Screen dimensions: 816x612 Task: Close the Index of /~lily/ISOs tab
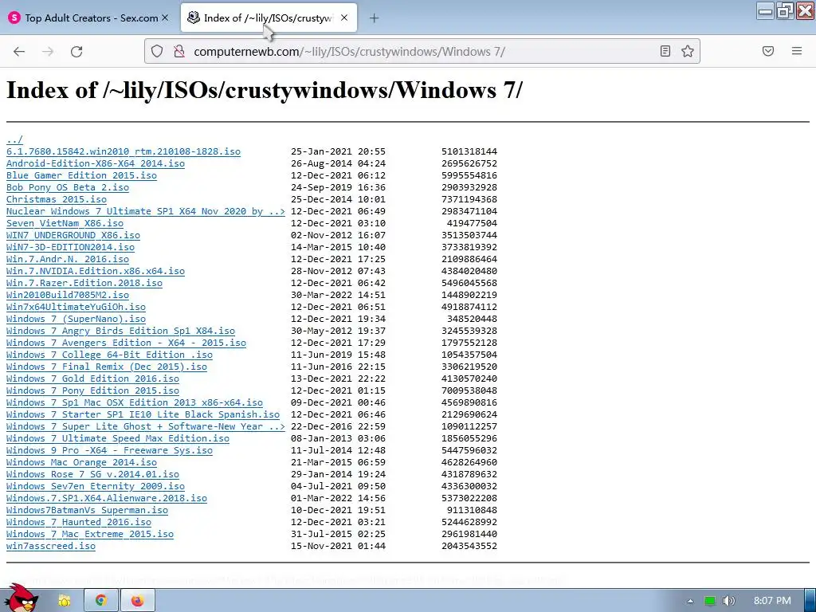(344, 18)
